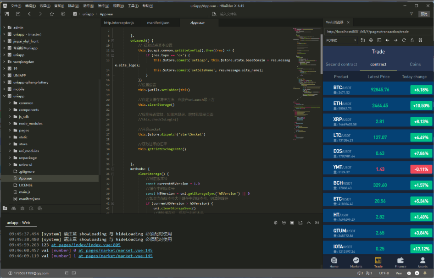Collapse the console with the up chevron
This screenshot has width=434, height=278.
pos(309,223)
